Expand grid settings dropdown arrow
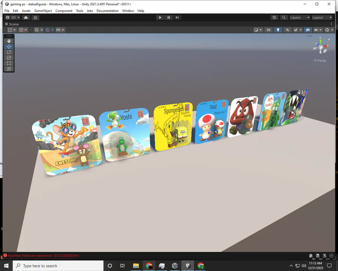Screen dimensions: 338x271 (42, 30)
